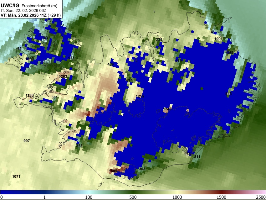Click the 335 map value

tap(159, 39)
